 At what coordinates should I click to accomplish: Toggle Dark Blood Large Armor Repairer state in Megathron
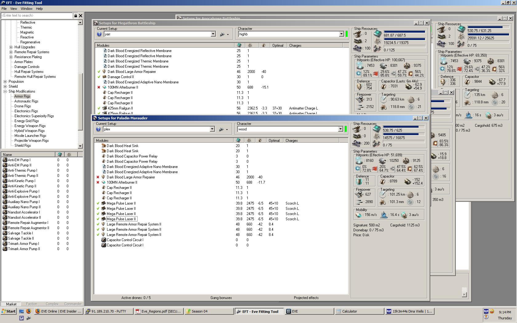pos(99,72)
